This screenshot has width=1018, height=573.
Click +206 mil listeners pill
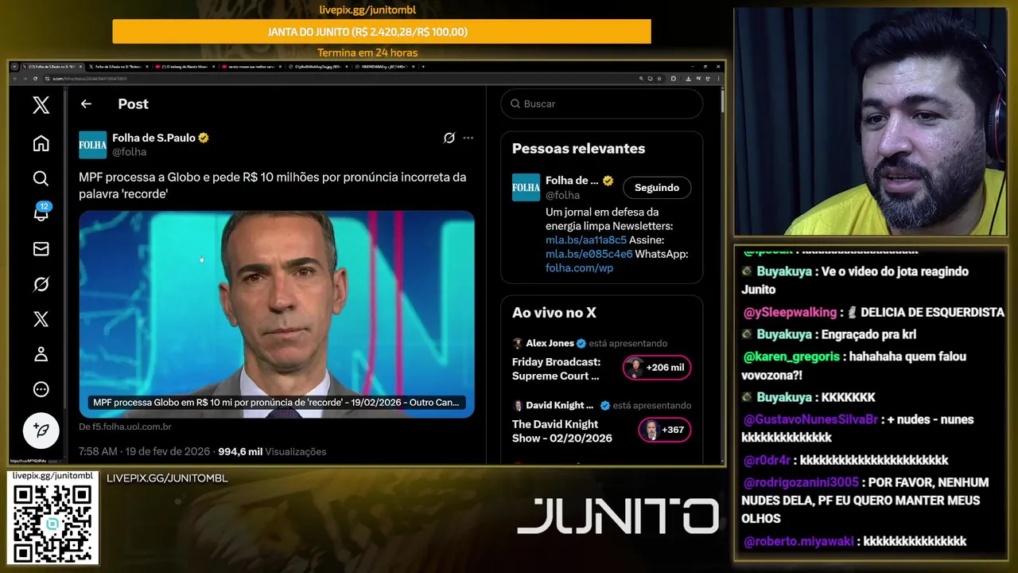click(657, 368)
